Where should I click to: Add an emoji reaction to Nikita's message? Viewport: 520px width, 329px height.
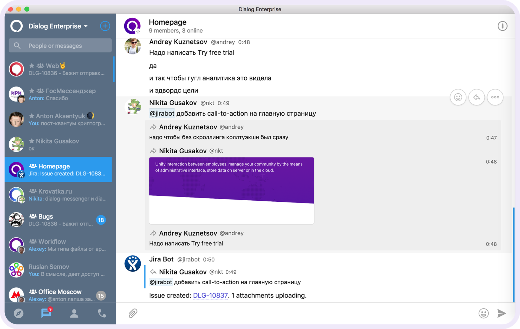[458, 97]
